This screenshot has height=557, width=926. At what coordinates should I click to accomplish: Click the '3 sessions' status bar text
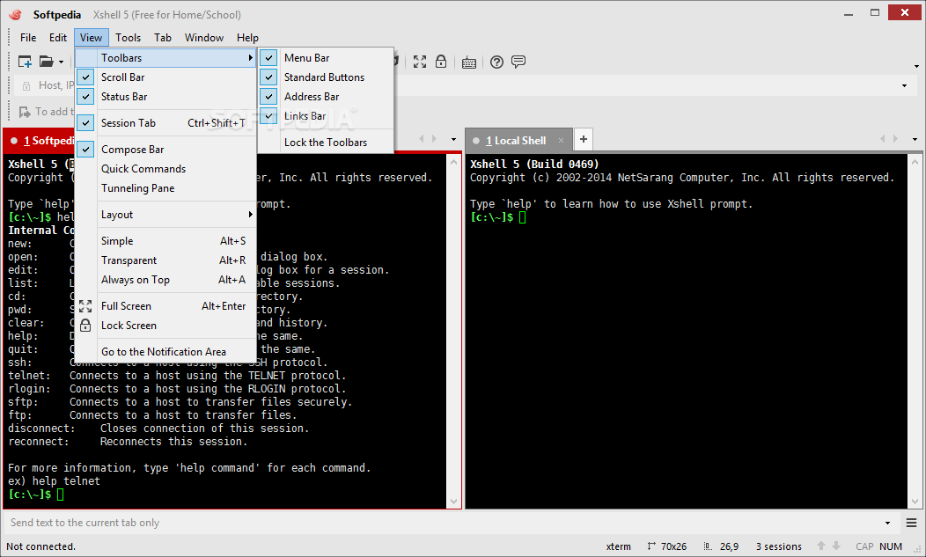778,546
